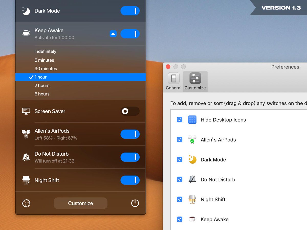Uncheck the Keep Awake checkbox in Preferences
This screenshot has width=307, height=230.
point(180,219)
